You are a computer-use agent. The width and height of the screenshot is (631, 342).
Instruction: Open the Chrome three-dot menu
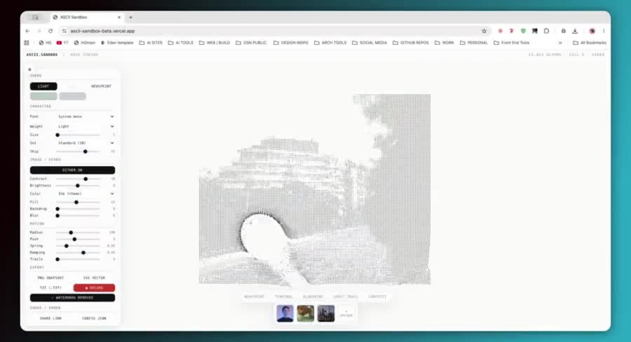click(604, 31)
